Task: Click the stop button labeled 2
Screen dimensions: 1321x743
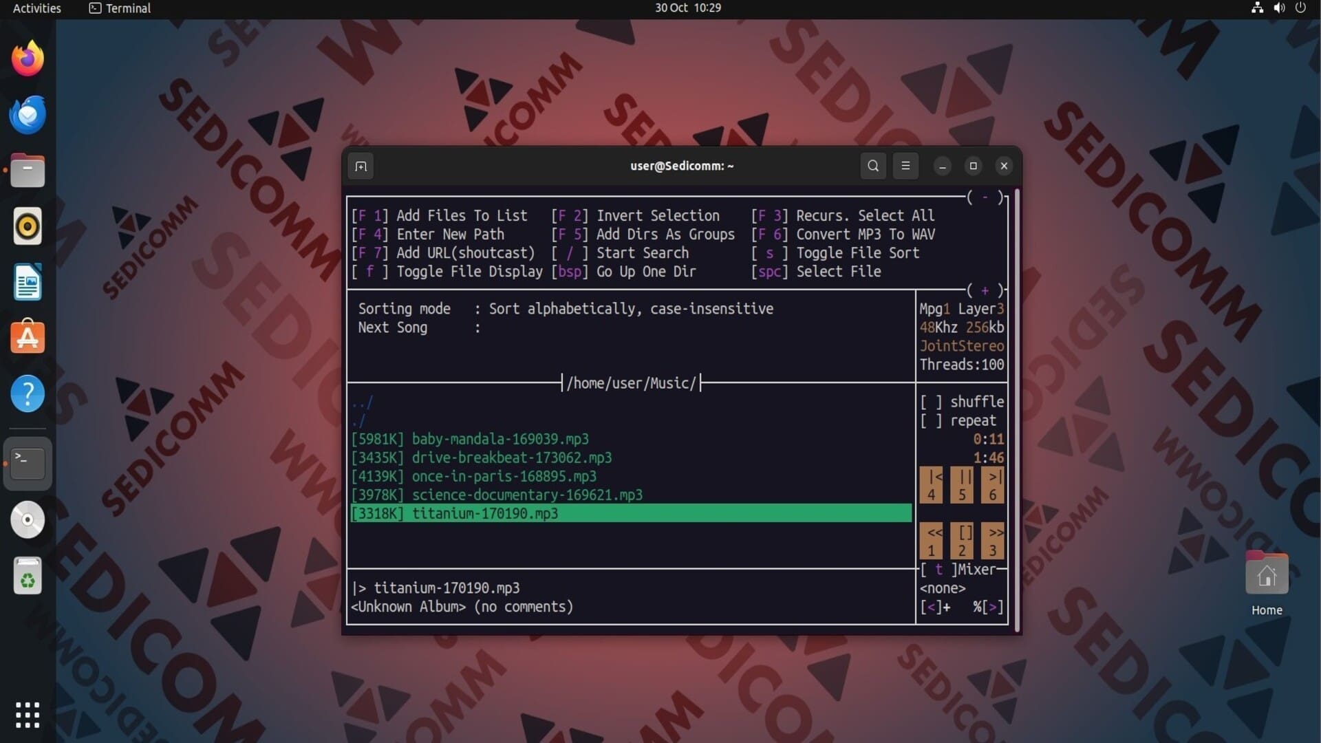Action: pos(962,541)
